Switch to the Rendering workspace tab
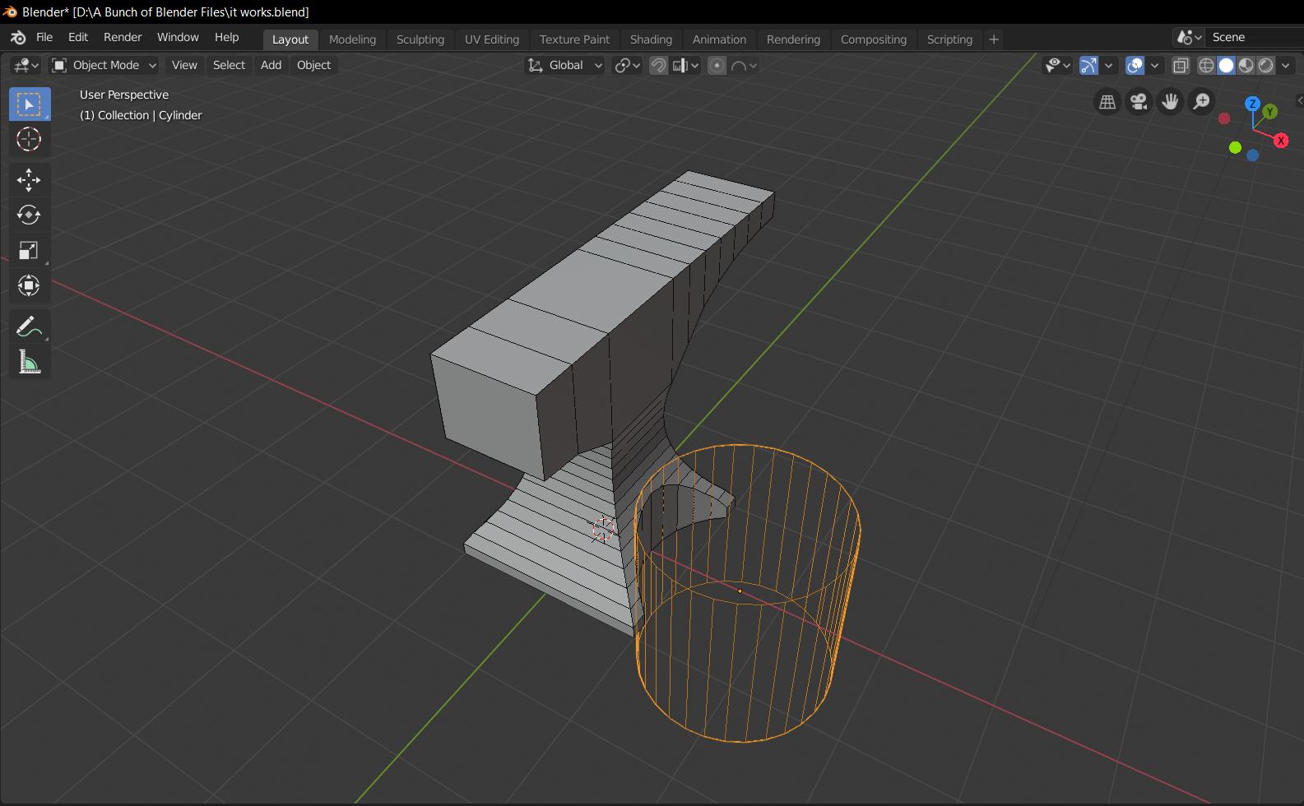Image resolution: width=1304 pixels, height=806 pixels. click(x=793, y=39)
